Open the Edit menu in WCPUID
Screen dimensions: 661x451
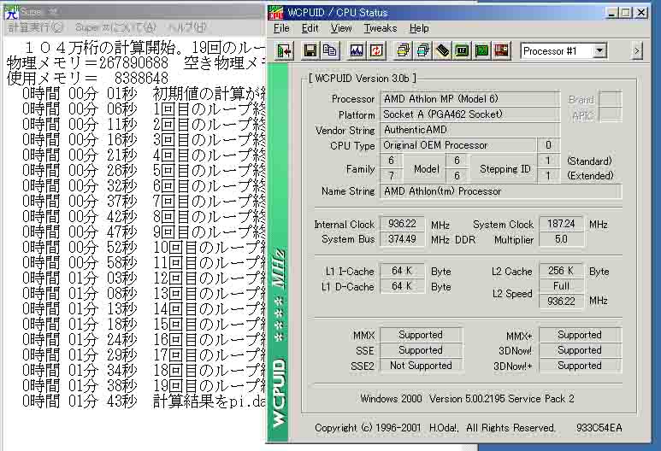pyautogui.click(x=310, y=28)
